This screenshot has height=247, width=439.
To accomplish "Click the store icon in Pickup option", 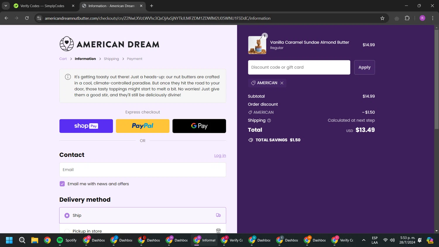I will pos(218,231).
